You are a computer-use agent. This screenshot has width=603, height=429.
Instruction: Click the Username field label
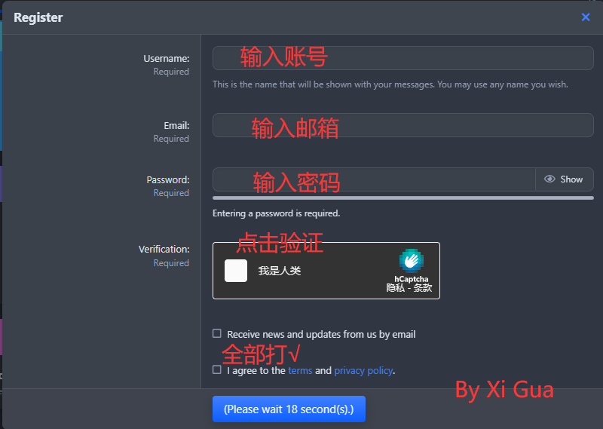pyautogui.click(x=167, y=58)
